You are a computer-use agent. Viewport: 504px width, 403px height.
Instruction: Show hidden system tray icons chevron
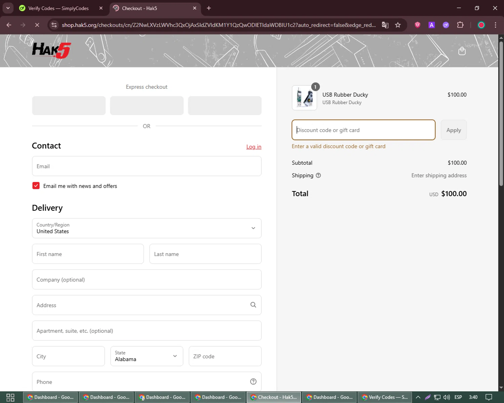(418, 397)
